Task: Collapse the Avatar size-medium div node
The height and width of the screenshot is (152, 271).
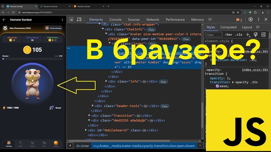Action: 106,33
